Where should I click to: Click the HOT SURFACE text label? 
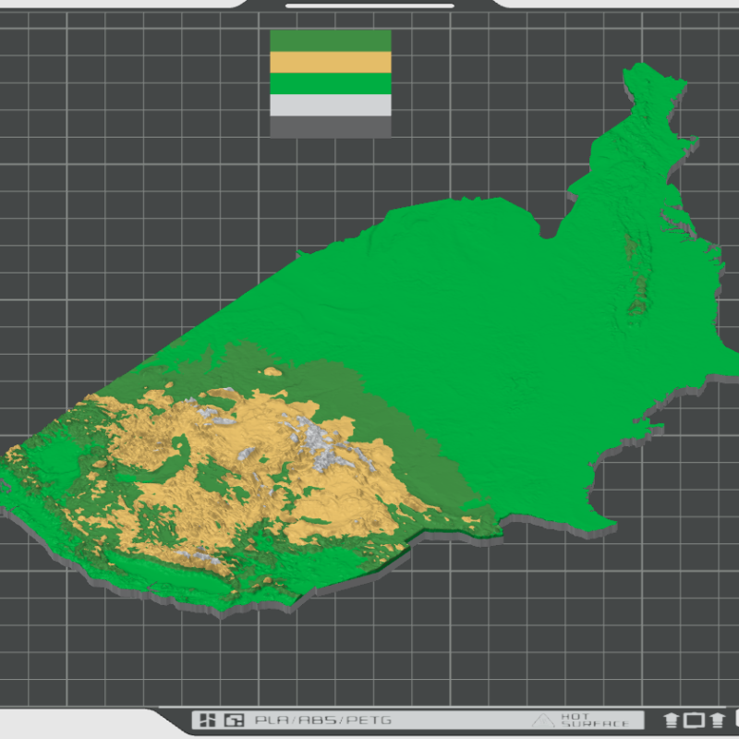point(594,720)
